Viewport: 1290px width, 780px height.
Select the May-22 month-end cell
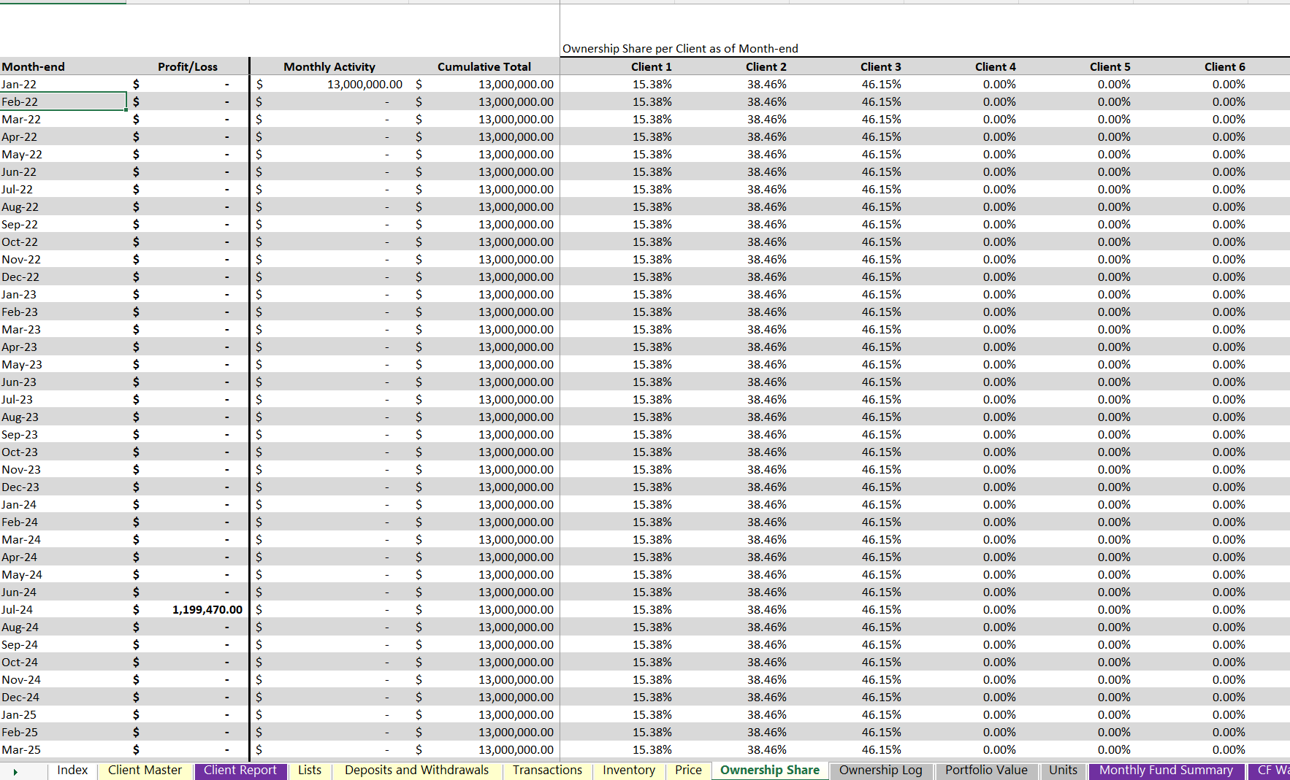tap(64, 154)
